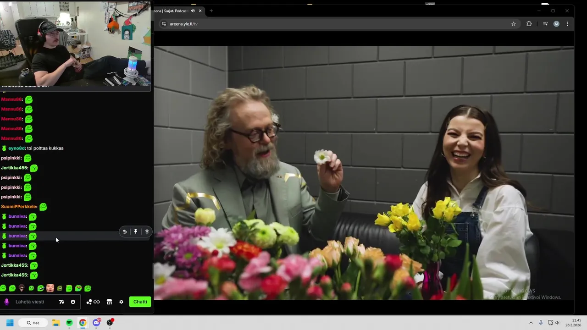587x330 pixels.
Task: Bookmark this page with star icon
Action: point(514,24)
